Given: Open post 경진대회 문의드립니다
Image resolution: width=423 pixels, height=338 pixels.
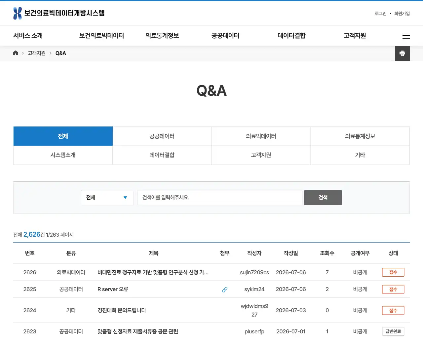Looking at the screenshot, I should pyautogui.click(x=122, y=310).
